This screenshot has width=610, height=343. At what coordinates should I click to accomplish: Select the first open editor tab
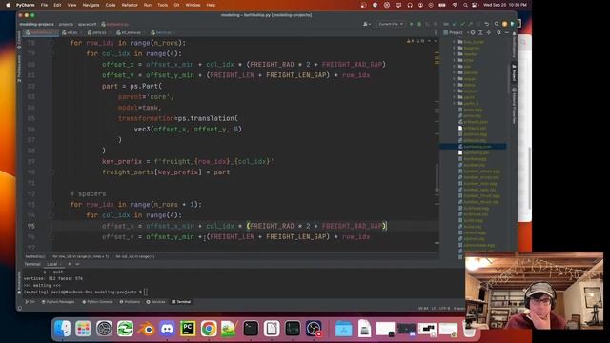coord(40,33)
